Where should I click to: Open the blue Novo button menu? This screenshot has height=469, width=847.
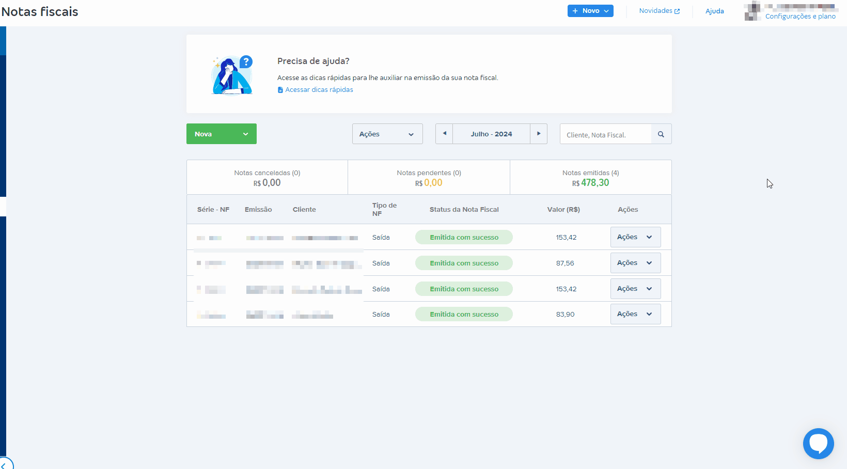(590, 11)
